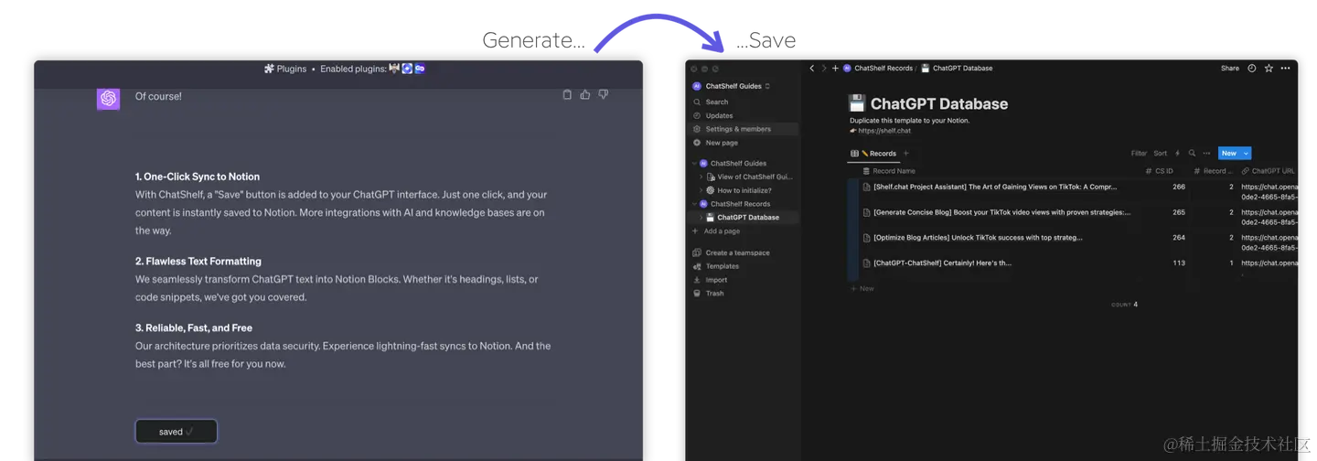The width and height of the screenshot is (1317, 461).
Task: Click the Record Name column header
Action: [889, 171]
